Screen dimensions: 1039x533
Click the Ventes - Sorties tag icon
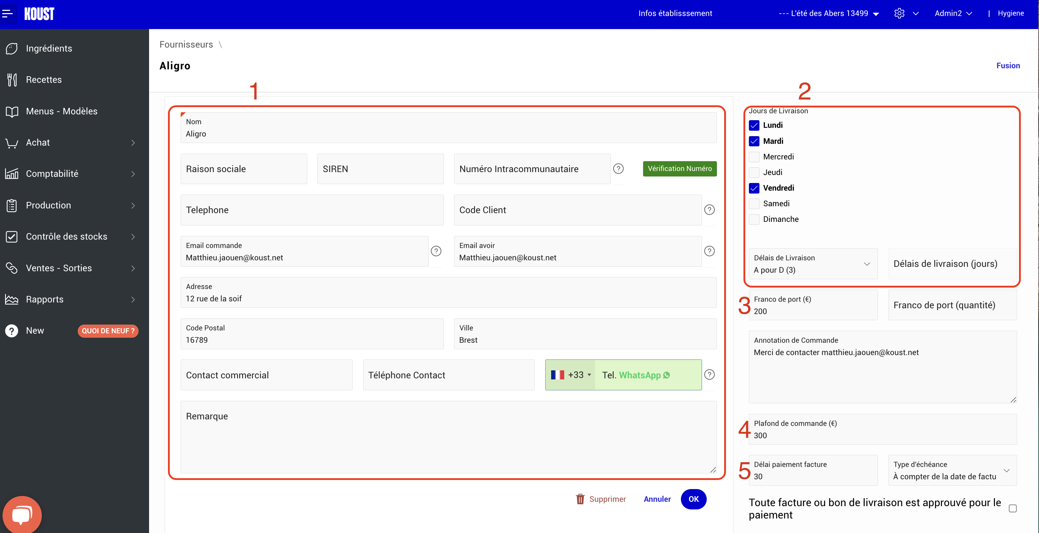pyautogui.click(x=12, y=268)
